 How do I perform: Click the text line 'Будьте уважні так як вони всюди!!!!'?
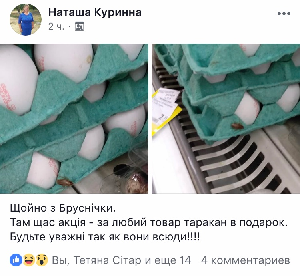(x=105, y=237)
